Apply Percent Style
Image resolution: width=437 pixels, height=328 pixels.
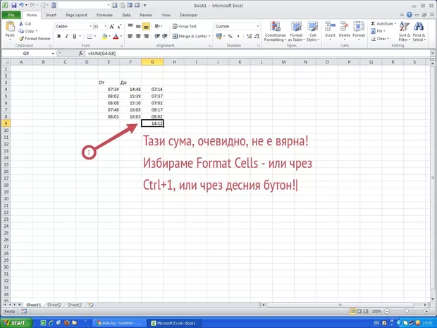pyautogui.click(x=230, y=36)
